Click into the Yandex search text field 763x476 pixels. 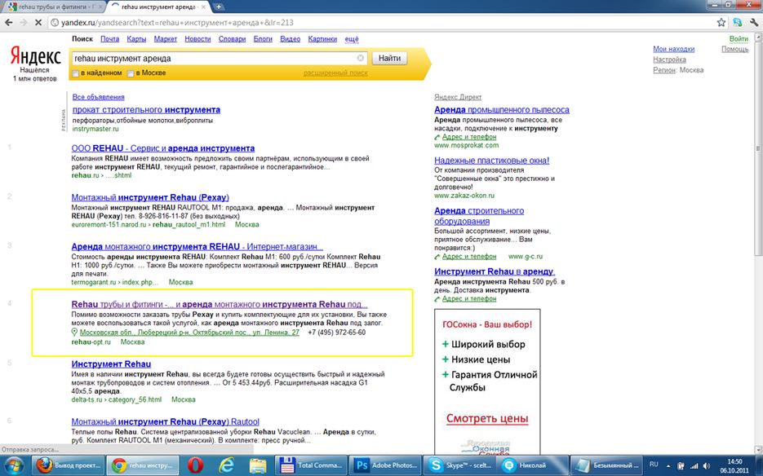212,59
